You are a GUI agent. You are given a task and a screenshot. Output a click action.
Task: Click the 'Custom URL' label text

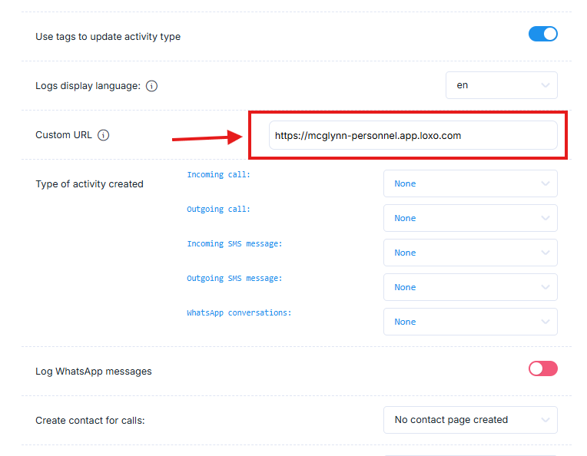64,135
